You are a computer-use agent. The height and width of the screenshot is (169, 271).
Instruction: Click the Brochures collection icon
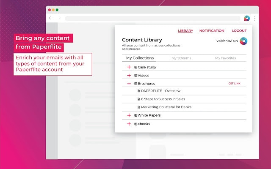[x=135, y=84]
